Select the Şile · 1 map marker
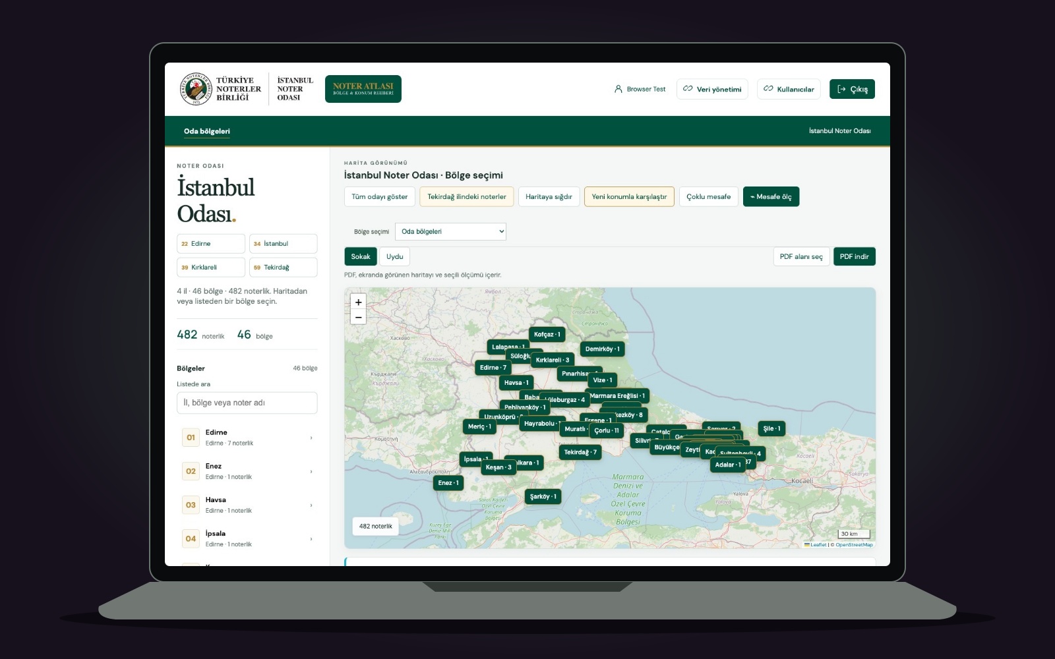Image resolution: width=1055 pixels, height=659 pixels. (771, 428)
